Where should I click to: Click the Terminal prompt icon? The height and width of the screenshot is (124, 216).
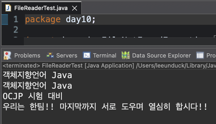(x=87, y=55)
